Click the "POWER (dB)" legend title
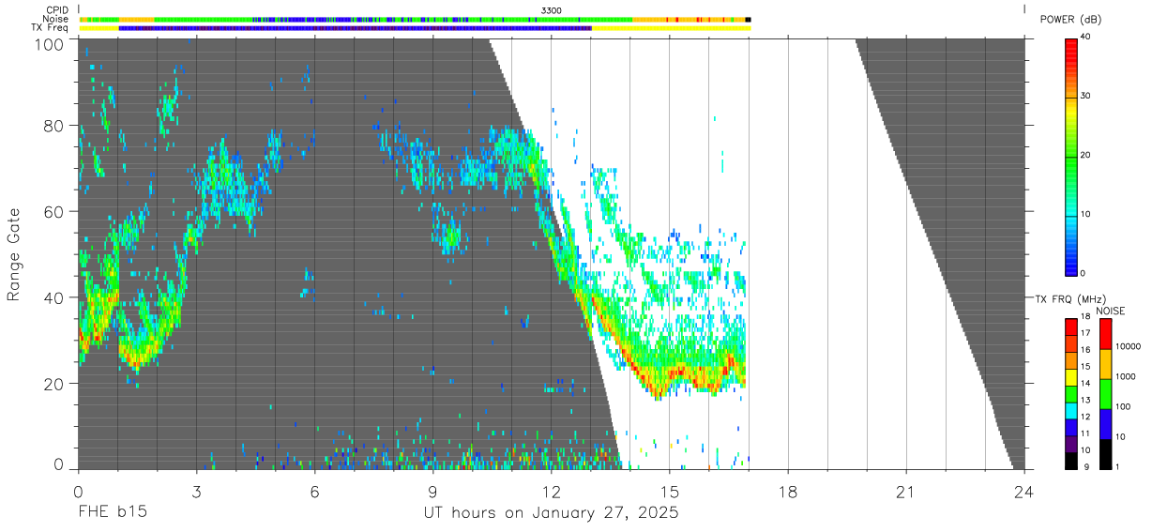1152x532 pixels. point(1070,19)
